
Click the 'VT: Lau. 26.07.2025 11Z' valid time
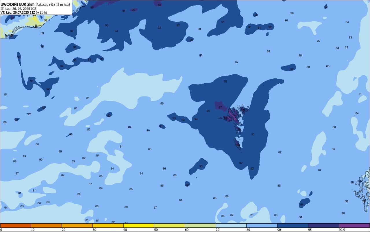point(18,12)
